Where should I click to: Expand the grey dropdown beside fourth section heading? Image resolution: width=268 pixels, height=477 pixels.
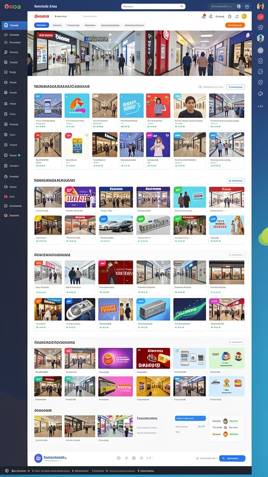pyautogui.click(x=235, y=342)
